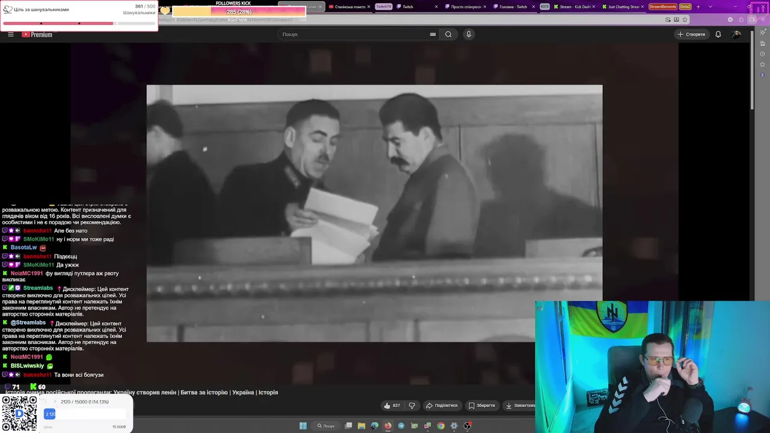Click the taskbar Пошук search box
The width and height of the screenshot is (770, 433).
pyautogui.click(x=327, y=426)
